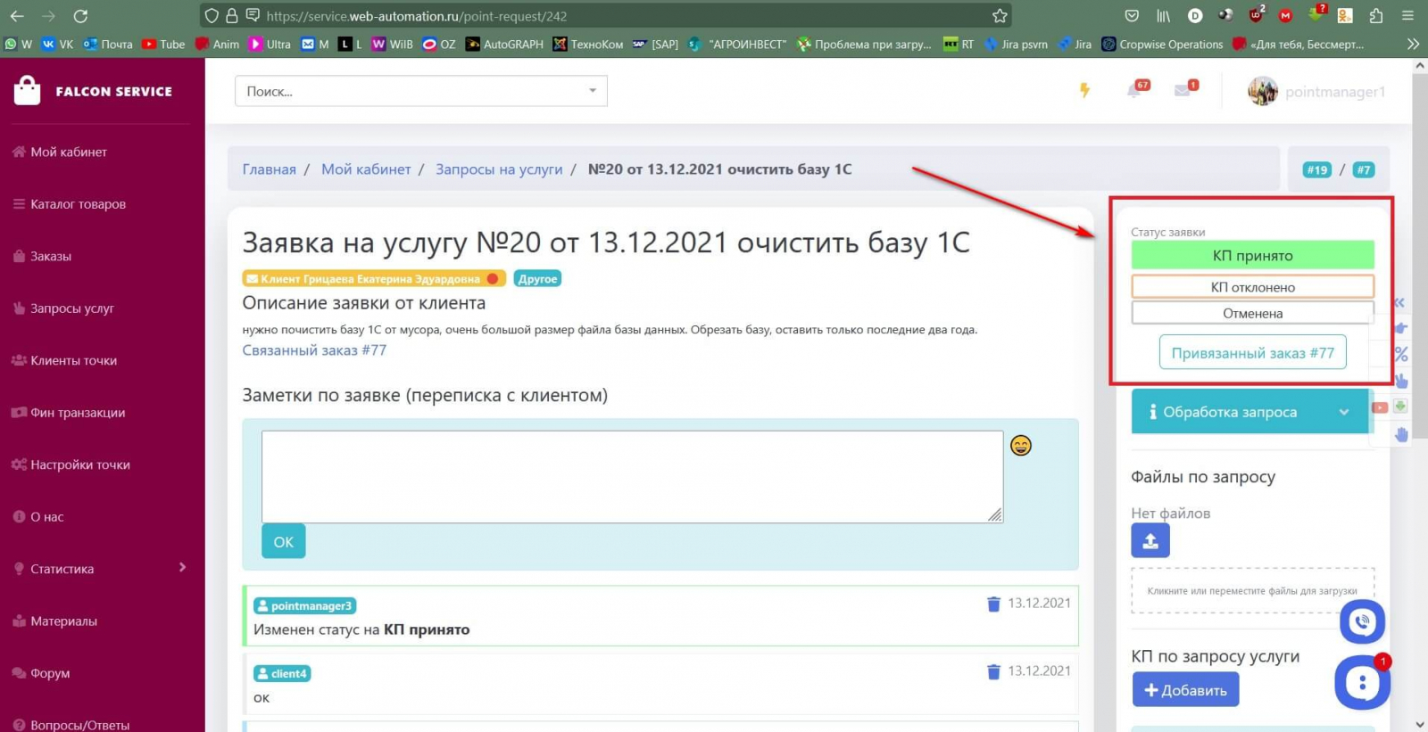Screen dimensions: 1428x732
Task: Click Добавить to add a КП
Action: click(x=1185, y=690)
